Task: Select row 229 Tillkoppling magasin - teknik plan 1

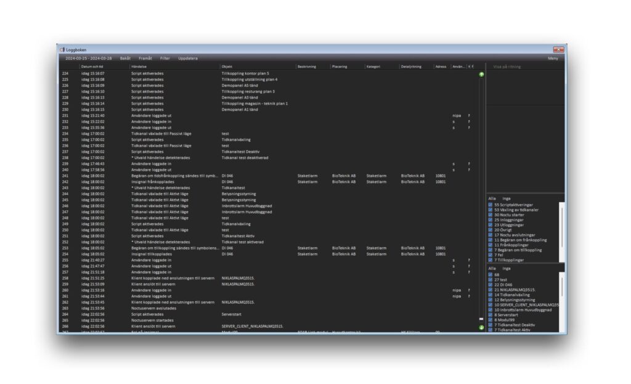Action: coord(270,104)
